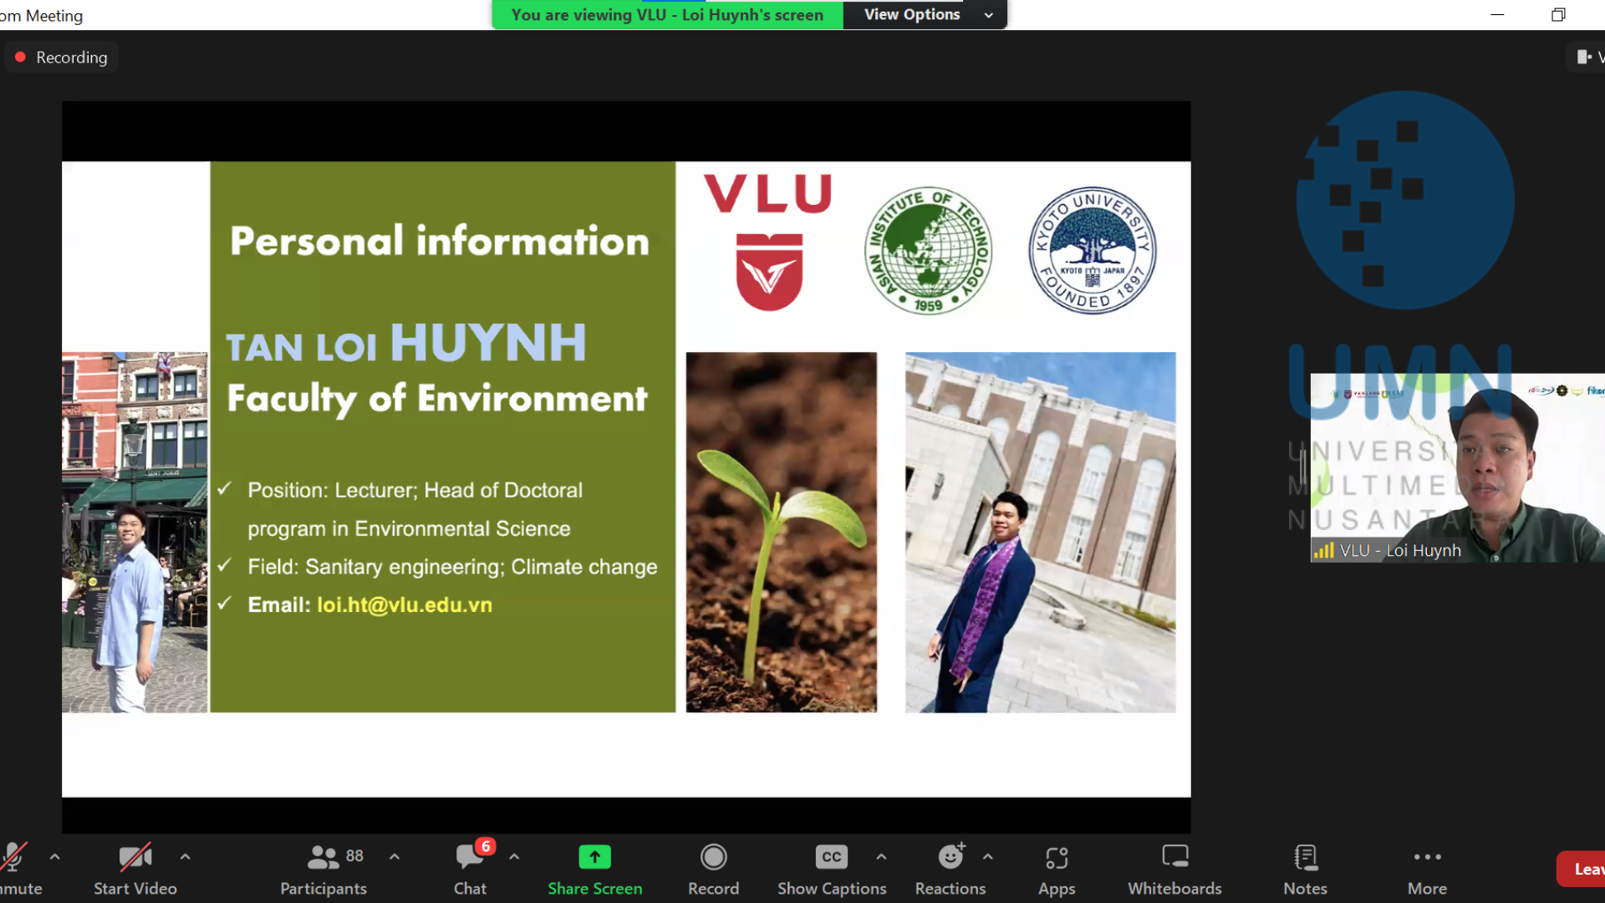The width and height of the screenshot is (1605, 903).
Task: Expand video options caret beside Start Video
Action: coord(186,857)
